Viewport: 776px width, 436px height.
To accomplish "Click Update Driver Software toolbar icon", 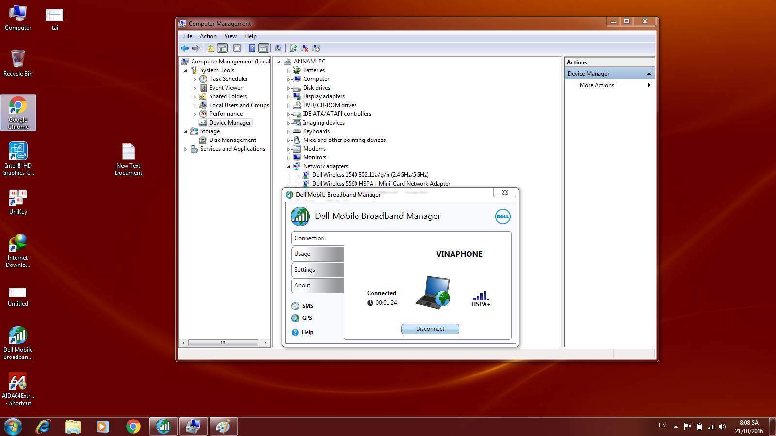I will (x=293, y=48).
